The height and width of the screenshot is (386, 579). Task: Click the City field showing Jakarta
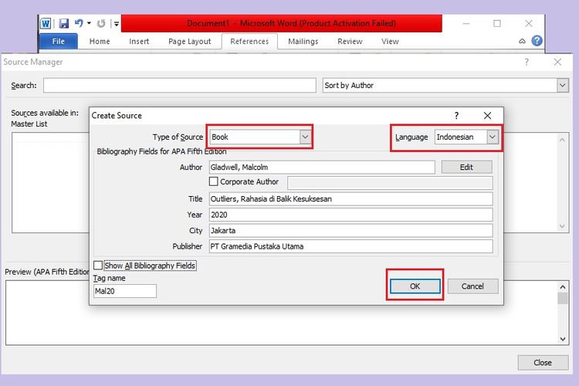pos(350,231)
